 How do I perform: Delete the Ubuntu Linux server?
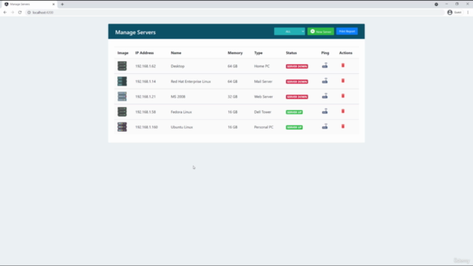343,126
